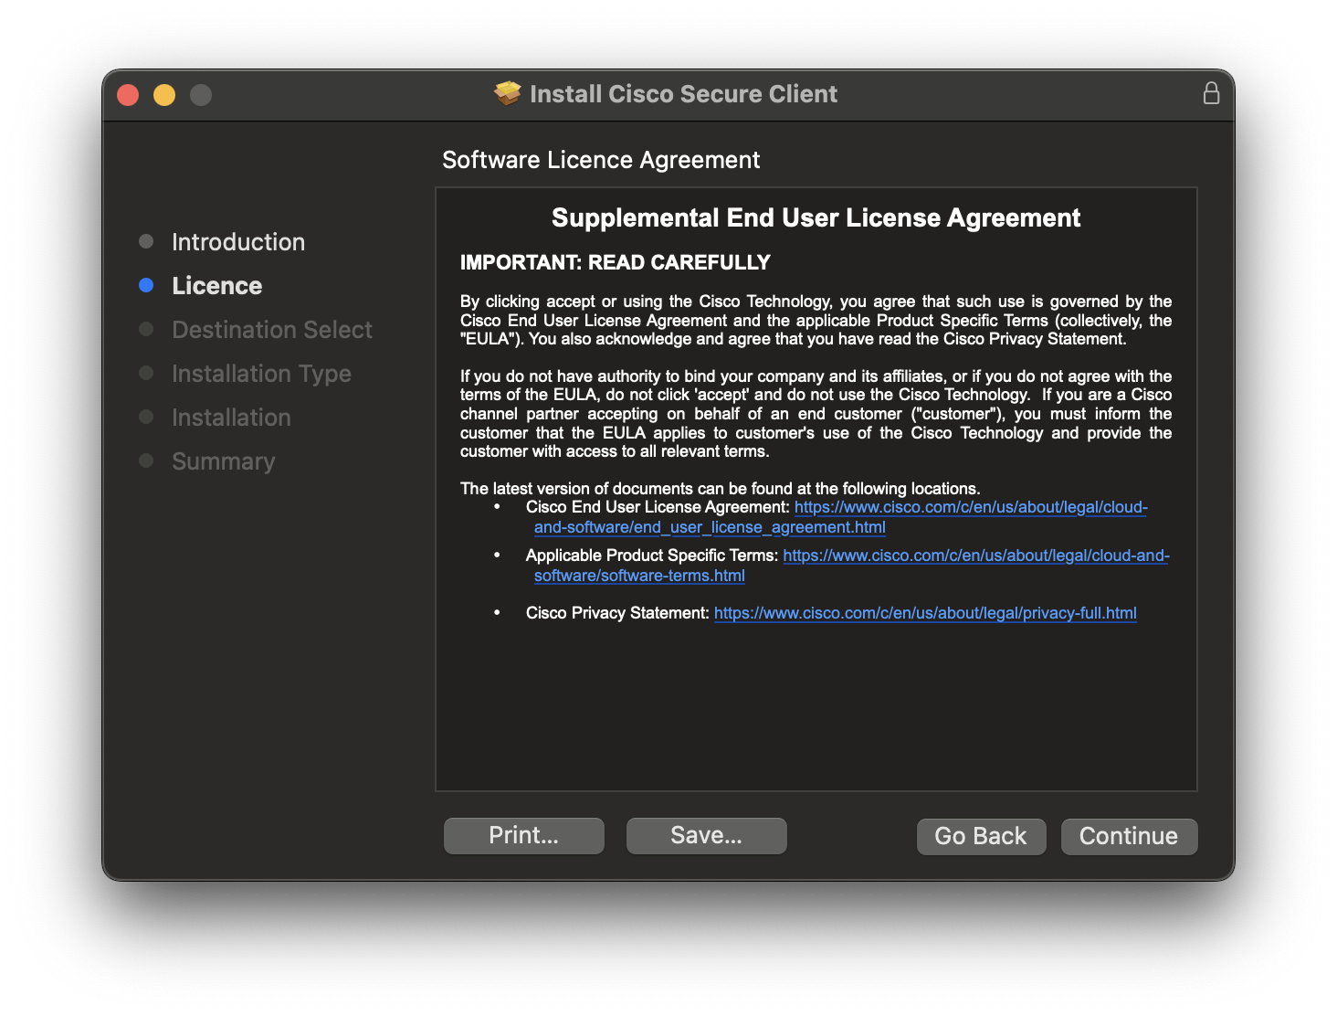Click the 'Supplemental End User License Agreement' title

click(816, 217)
